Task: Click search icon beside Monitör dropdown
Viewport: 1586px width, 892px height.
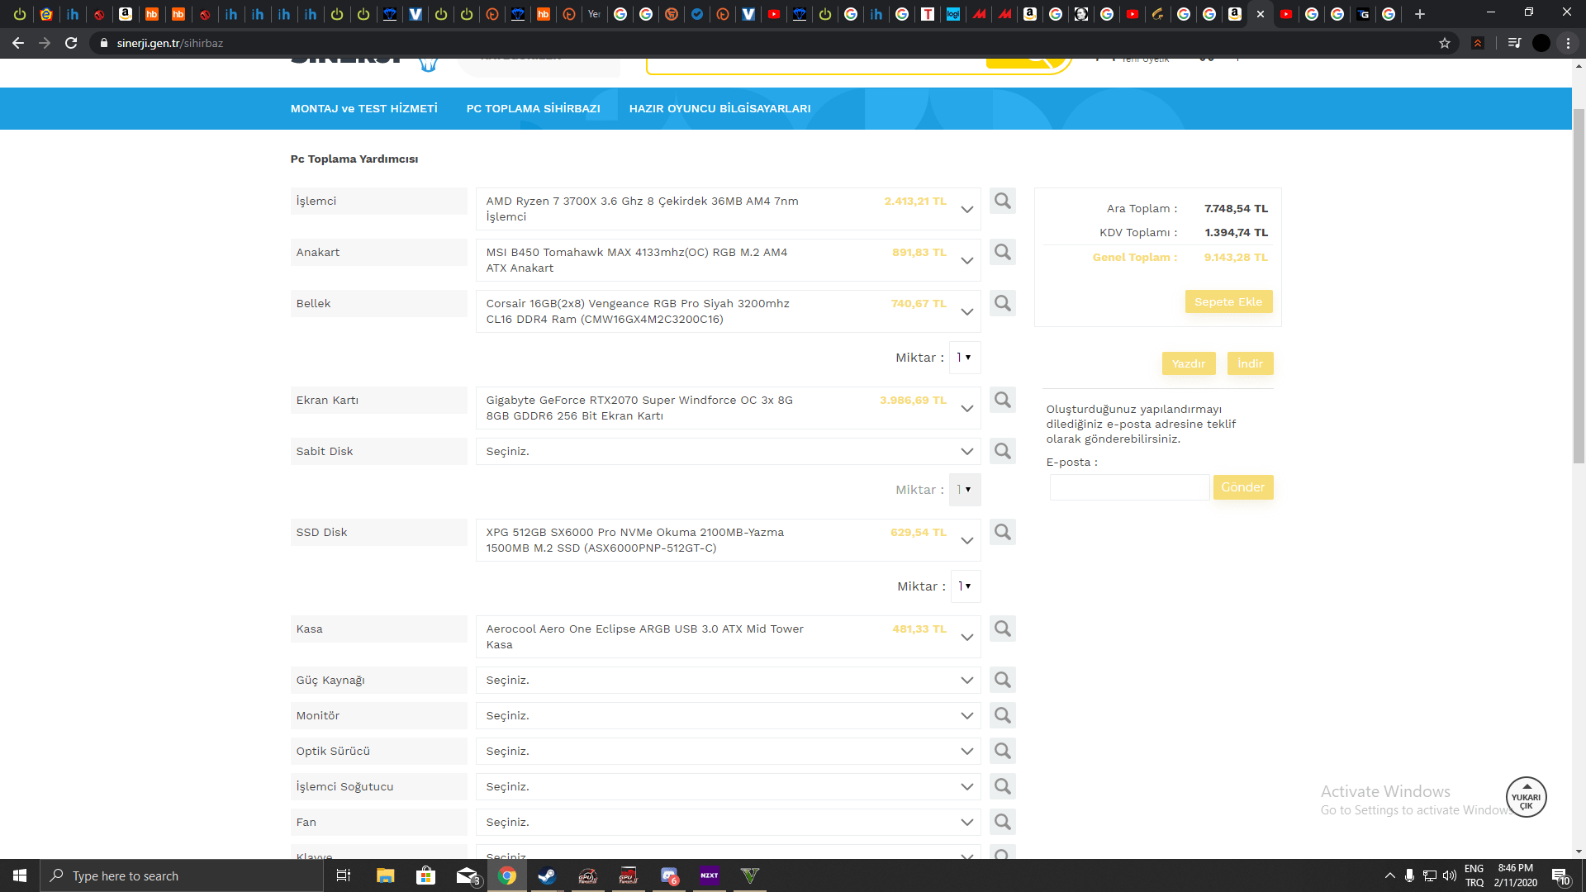Action: [1002, 715]
